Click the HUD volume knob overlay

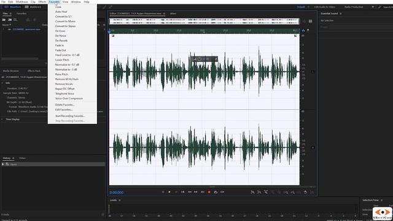[199, 59]
